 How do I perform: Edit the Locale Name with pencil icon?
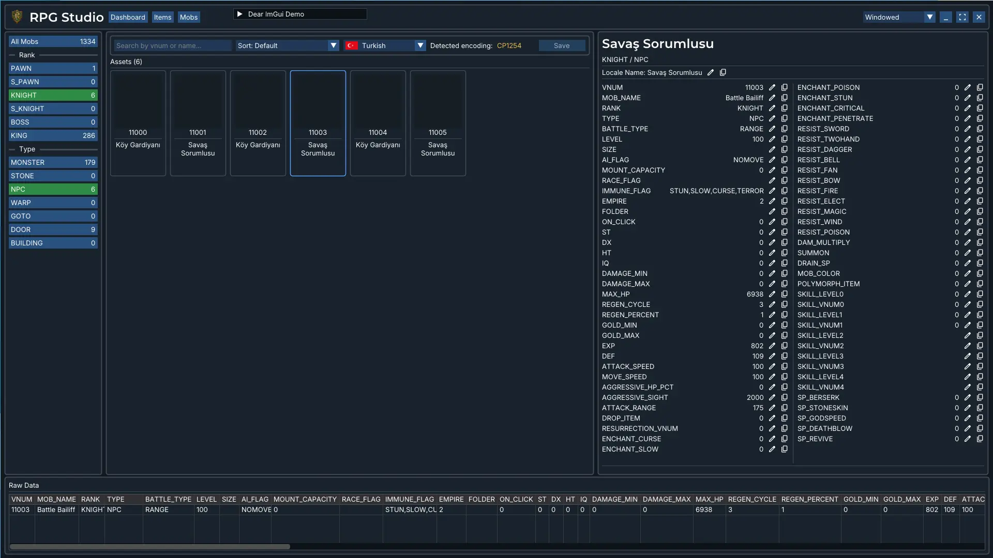(711, 72)
